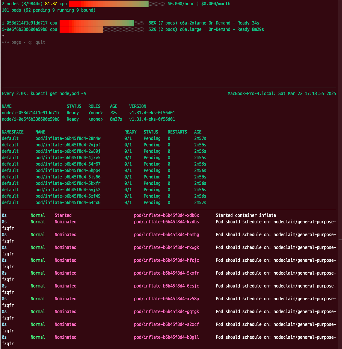Click pod/inflate-b6b45f8d4-5zf49 row
342x349 pixels.
pos(104,196)
